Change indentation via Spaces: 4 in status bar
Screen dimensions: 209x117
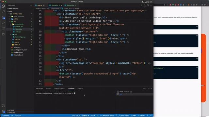pyautogui.click(x=86, y=115)
